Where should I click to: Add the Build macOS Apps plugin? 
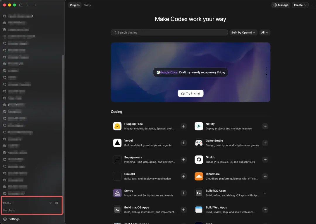pyautogui.click(x=183, y=210)
